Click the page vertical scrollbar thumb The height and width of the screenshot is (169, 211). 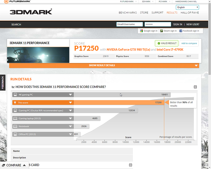point(210,39)
